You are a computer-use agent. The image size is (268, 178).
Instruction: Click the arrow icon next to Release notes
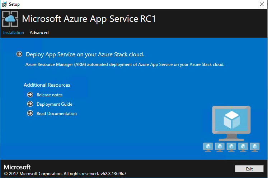click(30, 95)
